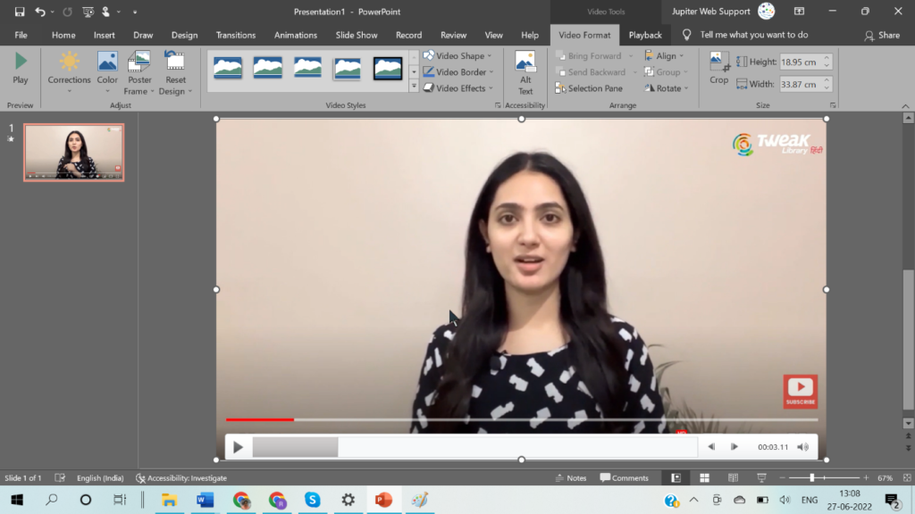Click the Save icon in Quick Access Toolbar

click(x=20, y=12)
